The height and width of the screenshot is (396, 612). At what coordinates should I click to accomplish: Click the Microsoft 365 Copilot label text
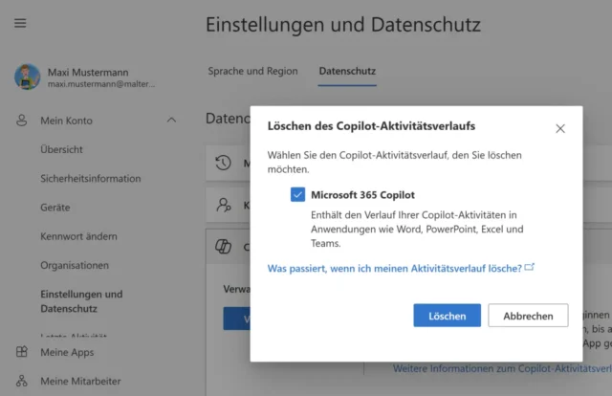point(362,195)
